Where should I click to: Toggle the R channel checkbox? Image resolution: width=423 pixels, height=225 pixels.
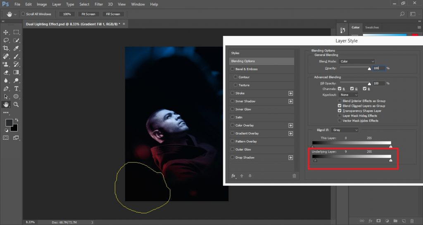pyautogui.click(x=340, y=89)
